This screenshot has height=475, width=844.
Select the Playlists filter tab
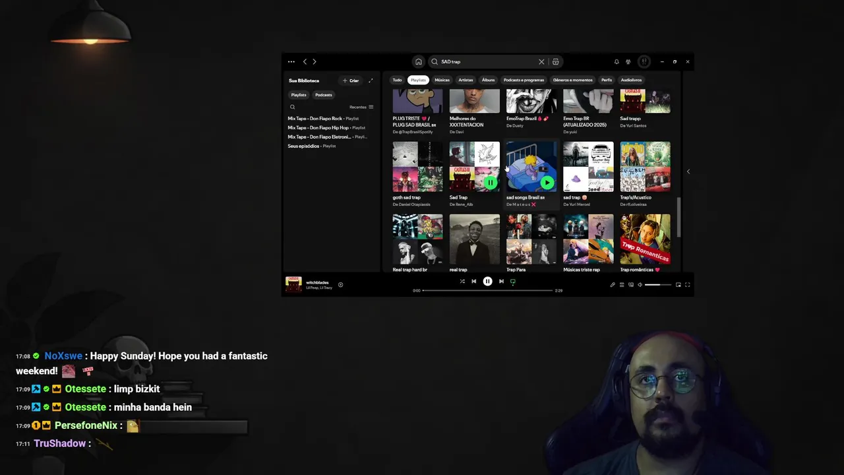click(x=418, y=80)
